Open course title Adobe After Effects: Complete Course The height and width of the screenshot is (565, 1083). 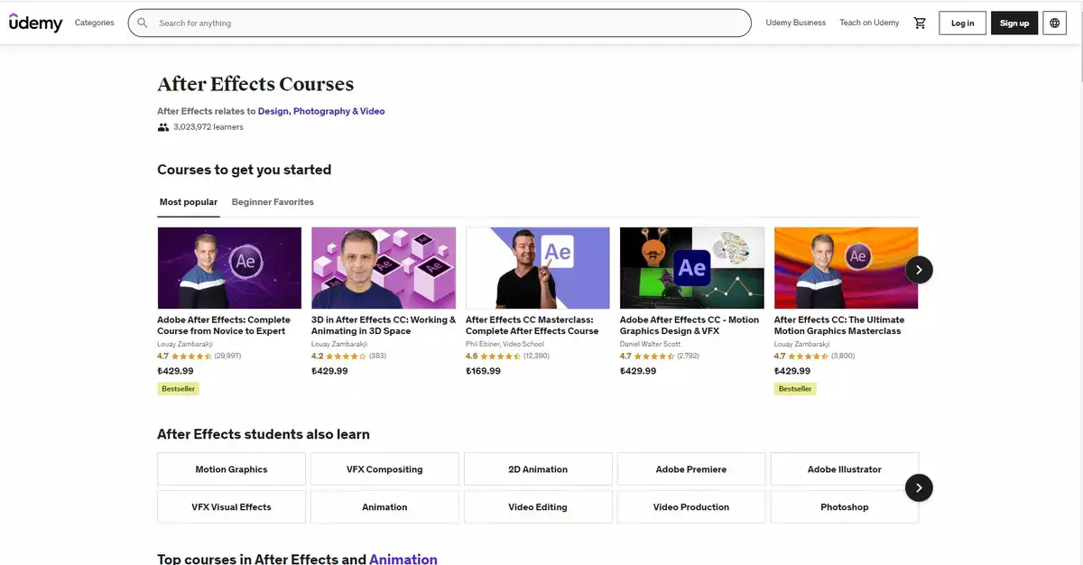[224, 325]
